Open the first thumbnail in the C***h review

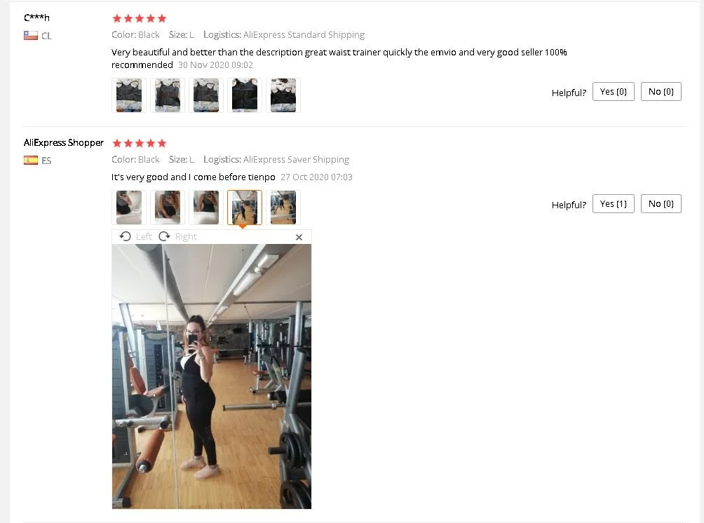[x=129, y=95]
